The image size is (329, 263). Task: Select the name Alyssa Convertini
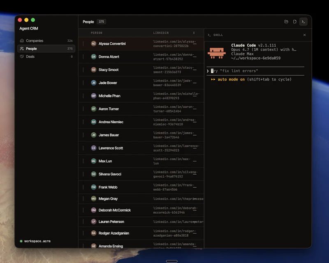click(112, 44)
